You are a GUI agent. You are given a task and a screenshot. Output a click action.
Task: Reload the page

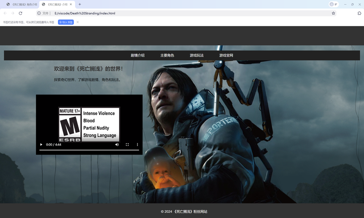(x=20, y=13)
